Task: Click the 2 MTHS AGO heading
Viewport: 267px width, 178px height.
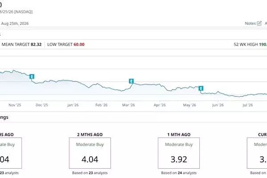Action: coord(90,134)
